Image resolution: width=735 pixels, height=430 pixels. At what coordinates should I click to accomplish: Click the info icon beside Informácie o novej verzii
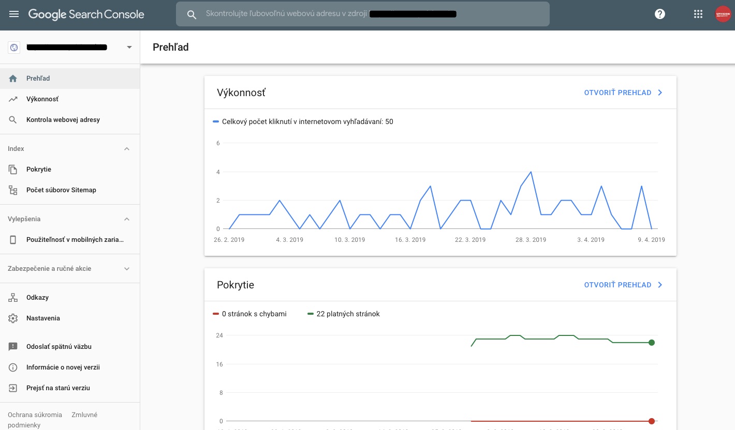(13, 367)
